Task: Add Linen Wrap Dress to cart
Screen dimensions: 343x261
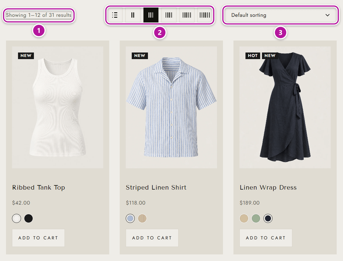Action: coord(266,238)
